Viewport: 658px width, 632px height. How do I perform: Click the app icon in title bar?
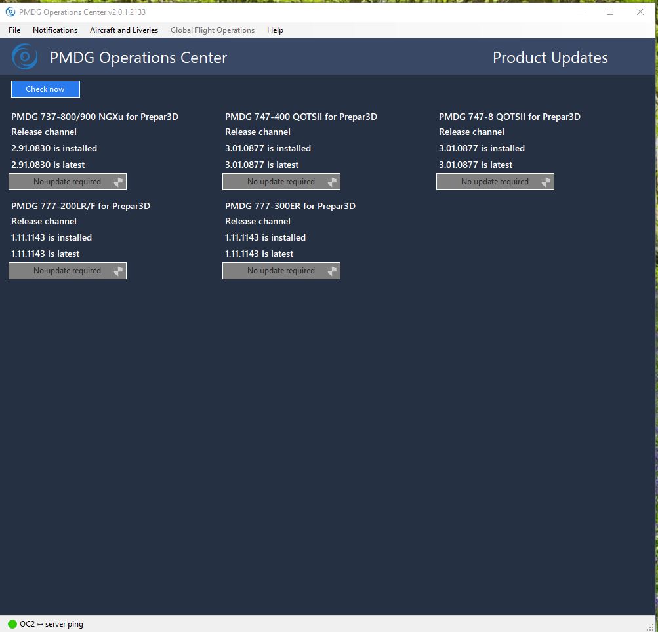point(10,12)
